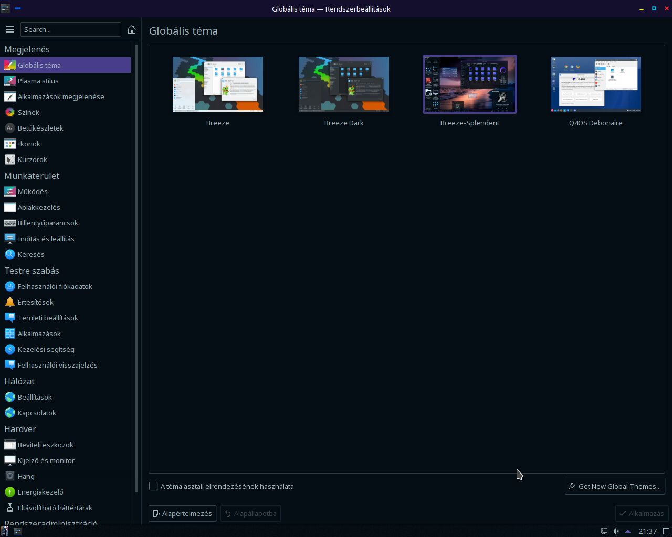Image resolution: width=672 pixels, height=537 pixels.
Task: Open Kijelző és monitor entry
Action: (65, 460)
